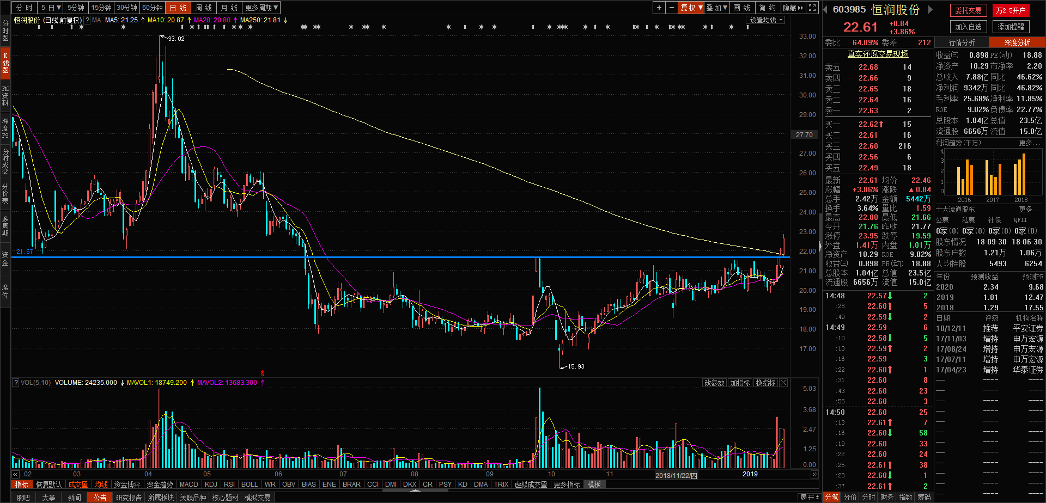Toggle MACD indicator
This screenshot has height=503, width=1046.
point(188,484)
